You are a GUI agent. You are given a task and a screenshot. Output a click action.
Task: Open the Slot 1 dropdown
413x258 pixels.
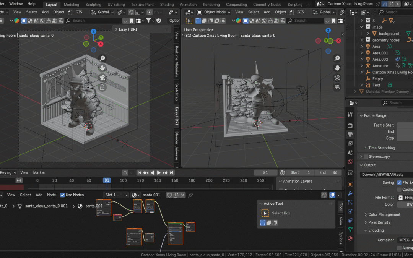(115, 195)
